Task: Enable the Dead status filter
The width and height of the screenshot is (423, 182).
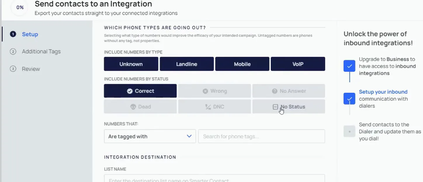Action: [x=140, y=106]
